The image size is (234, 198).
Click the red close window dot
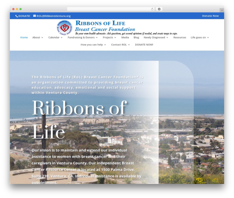pos(14,9)
